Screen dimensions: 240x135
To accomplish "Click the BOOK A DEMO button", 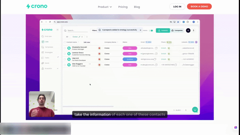I will tap(199, 7).
